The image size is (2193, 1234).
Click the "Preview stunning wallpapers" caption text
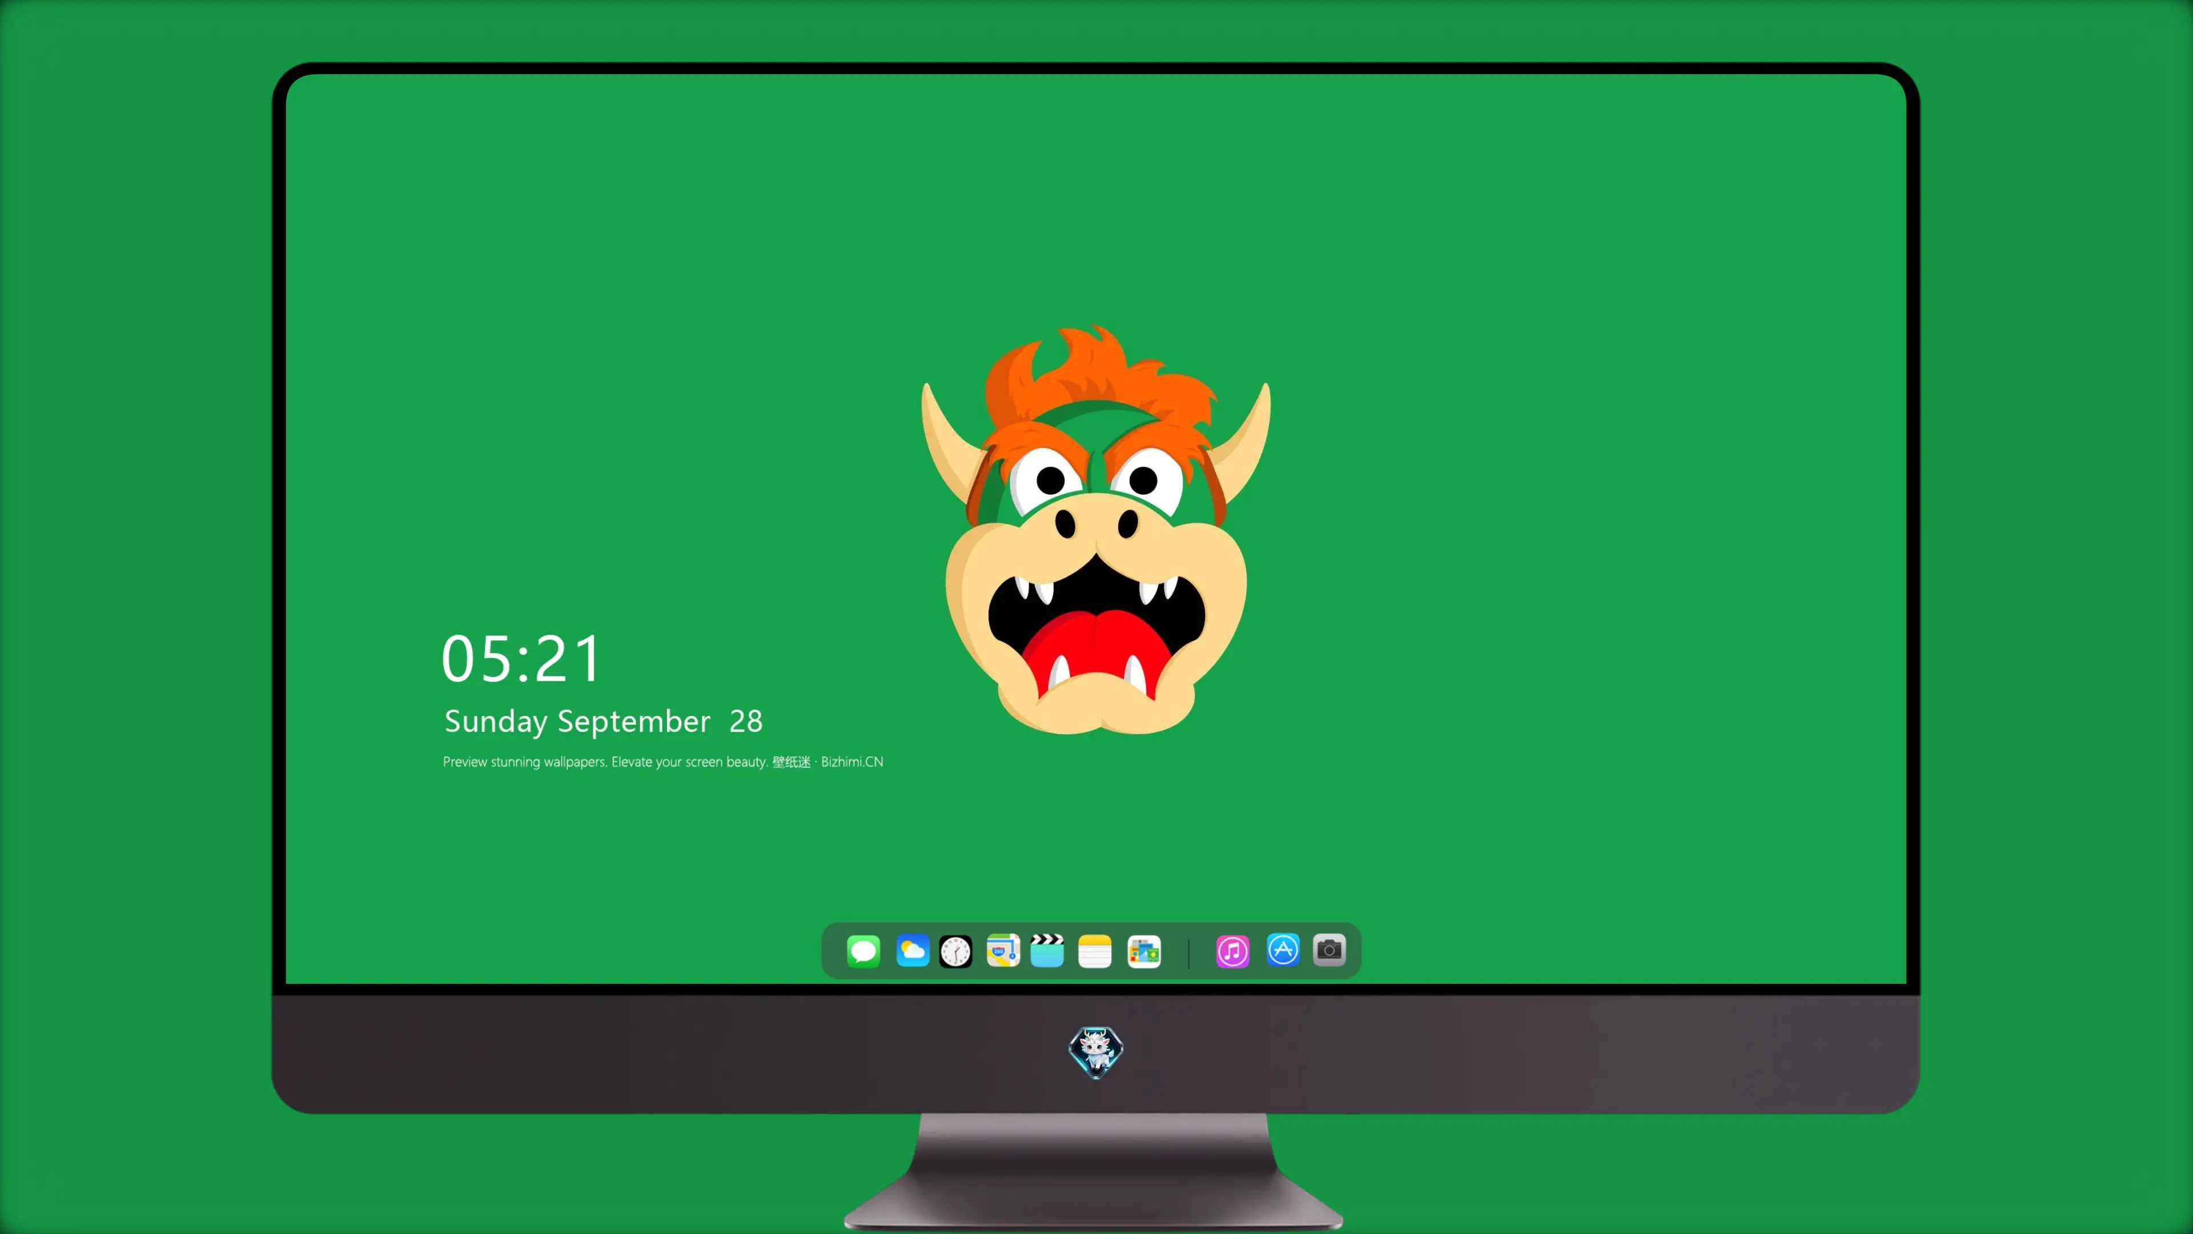pos(663,762)
